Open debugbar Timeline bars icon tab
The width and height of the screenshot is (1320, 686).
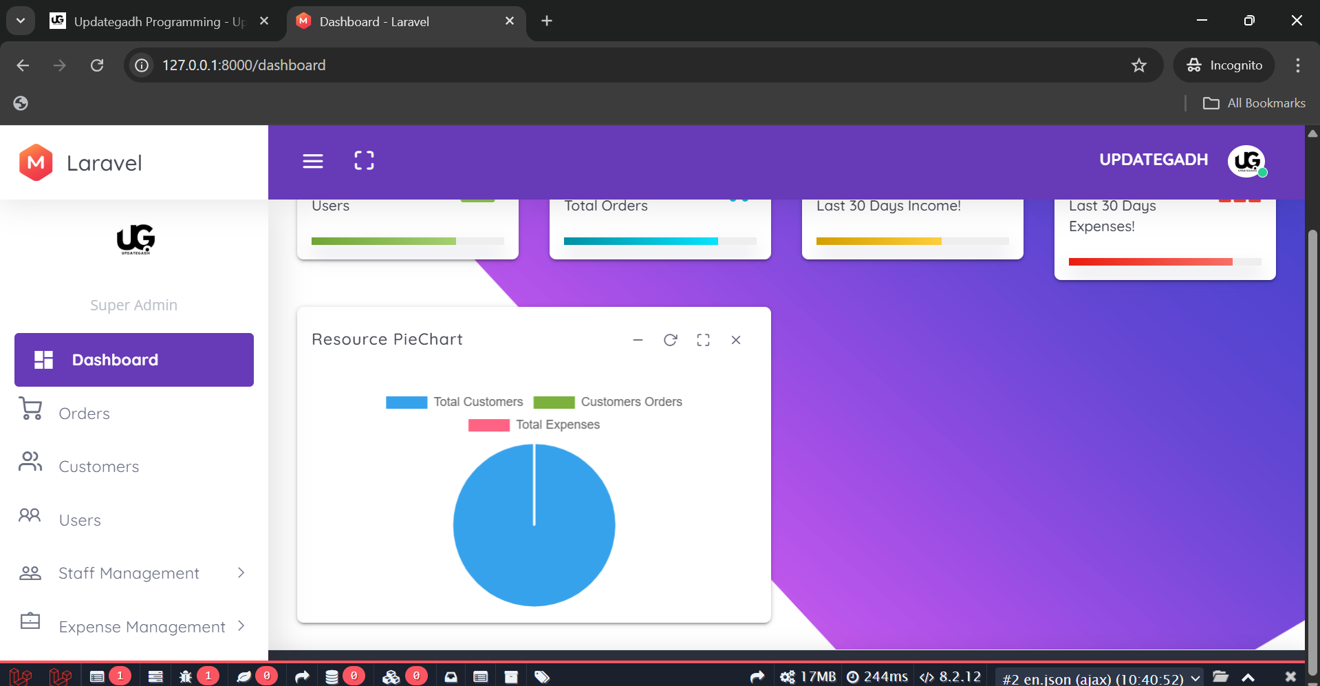155,676
